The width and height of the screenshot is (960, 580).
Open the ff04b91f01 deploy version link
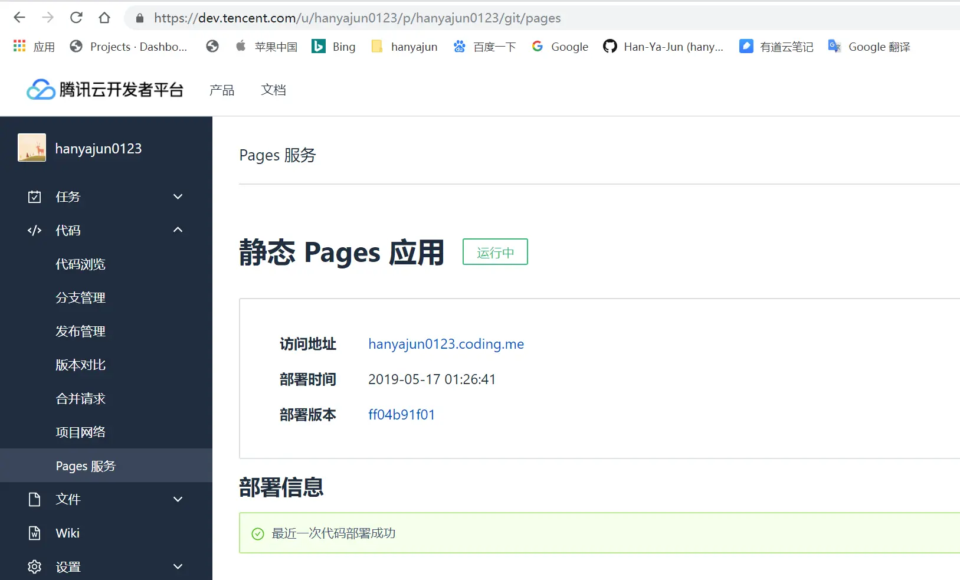[x=402, y=415]
